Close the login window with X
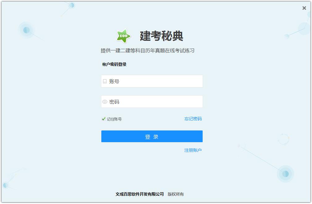This screenshot has height=204, width=312. 304,8
